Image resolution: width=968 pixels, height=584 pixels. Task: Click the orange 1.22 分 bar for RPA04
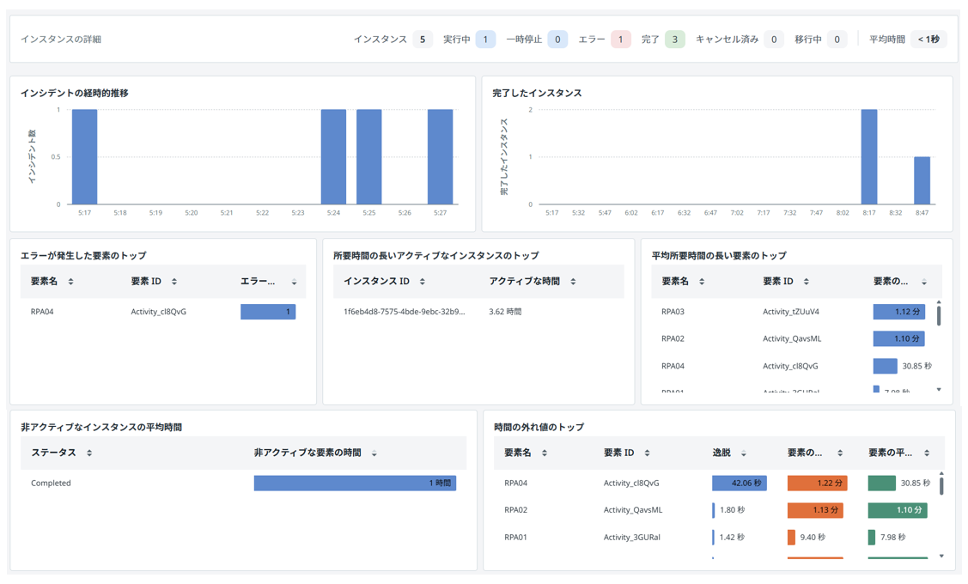click(817, 484)
